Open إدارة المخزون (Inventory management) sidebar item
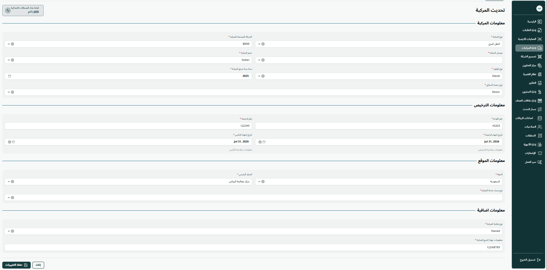This screenshot has height=270, width=547. pyautogui.click(x=532, y=92)
